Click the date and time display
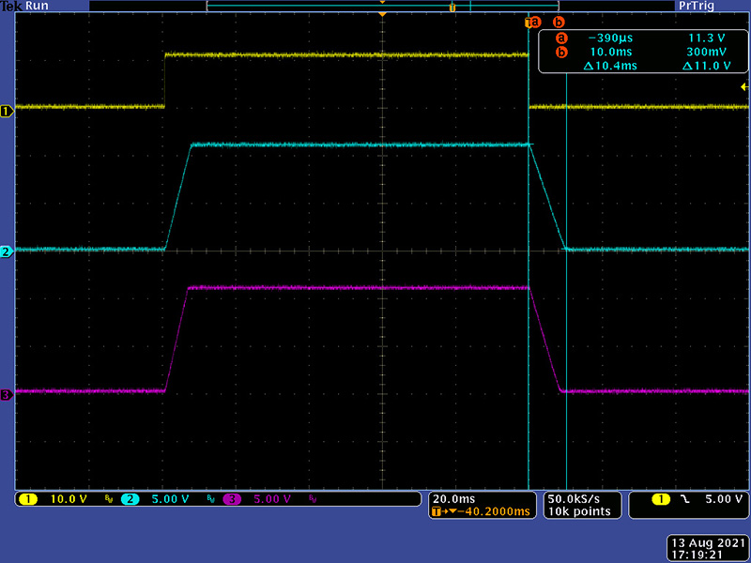This screenshot has width=751, height=563. point(707,549)
